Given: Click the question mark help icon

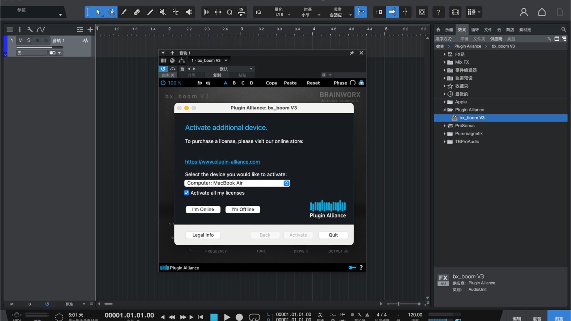Looking at the screenshot, I should pyautogui.click(x=438, y=12).
